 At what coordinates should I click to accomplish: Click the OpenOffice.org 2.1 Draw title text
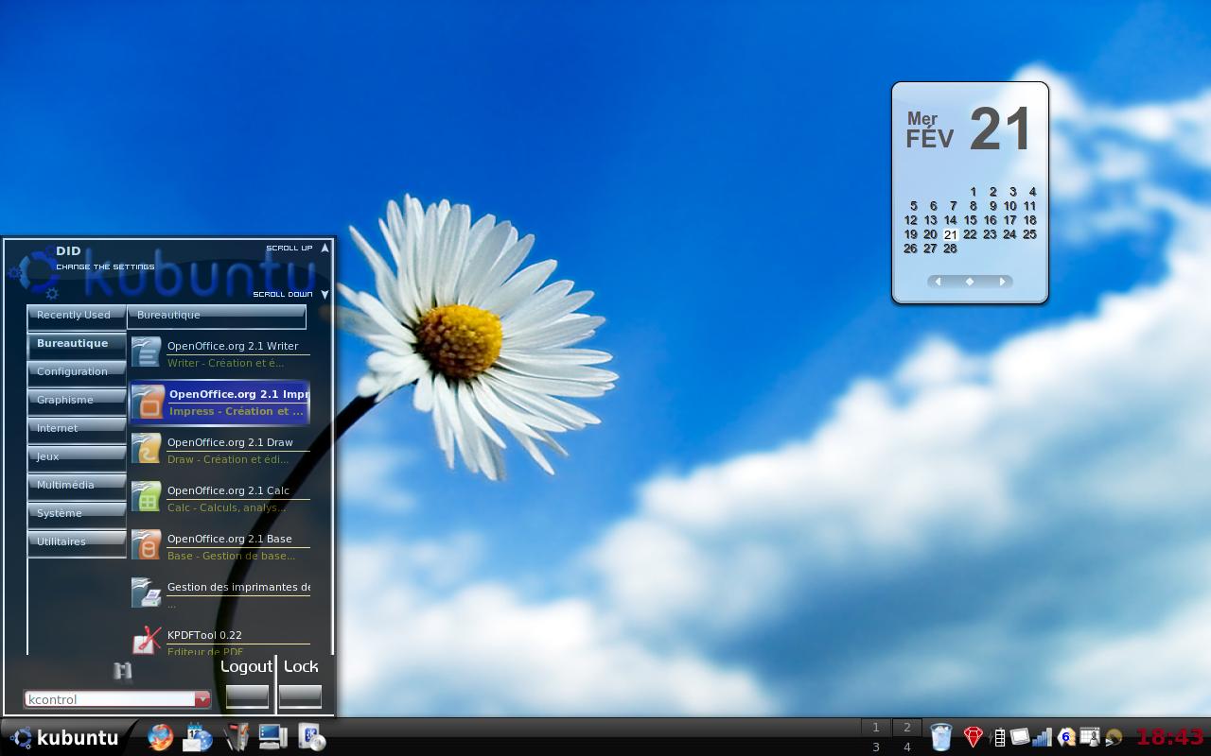pyautogui.click(x=230, y=442)
